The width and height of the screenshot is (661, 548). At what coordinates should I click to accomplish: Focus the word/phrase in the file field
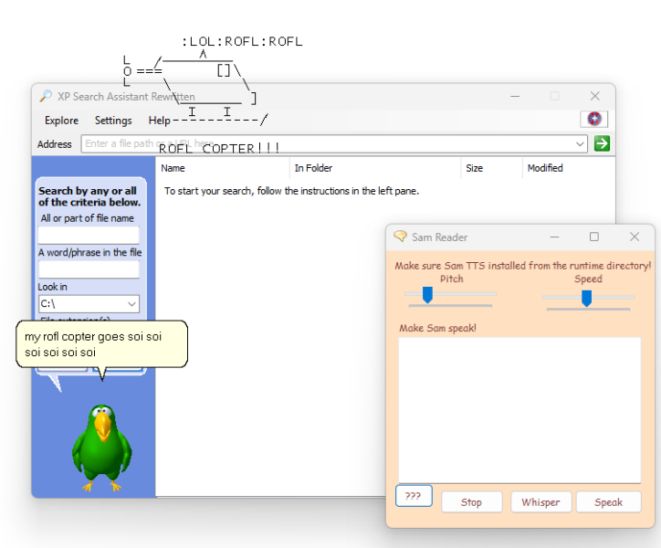coord(89,269)
